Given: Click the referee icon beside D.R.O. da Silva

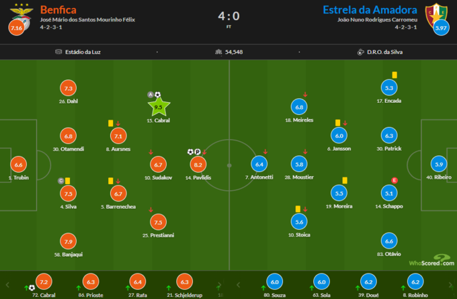Looking at the screenshot, I should [362, 52].
